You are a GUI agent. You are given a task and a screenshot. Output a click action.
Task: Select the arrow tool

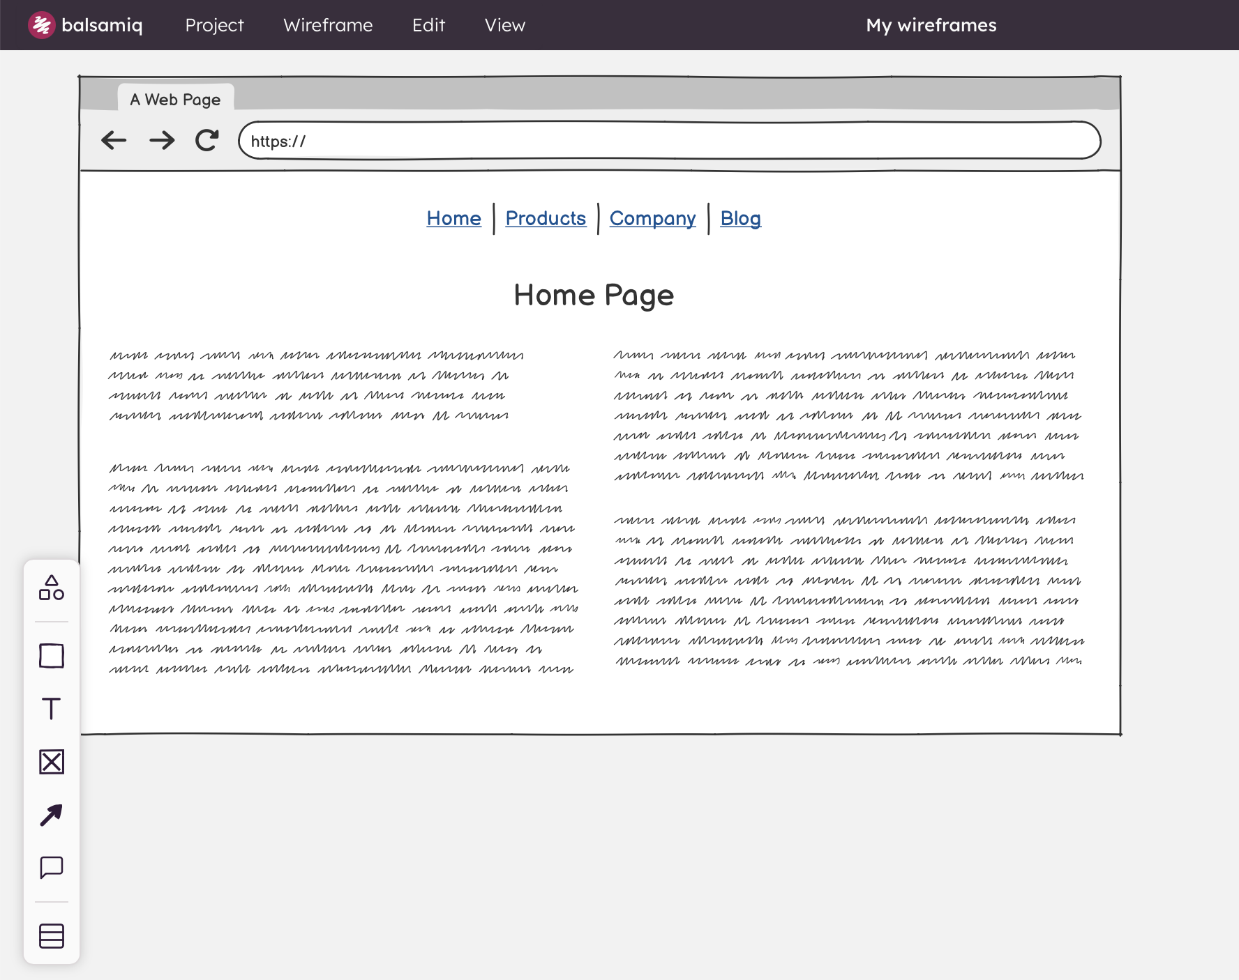(52, 815)
